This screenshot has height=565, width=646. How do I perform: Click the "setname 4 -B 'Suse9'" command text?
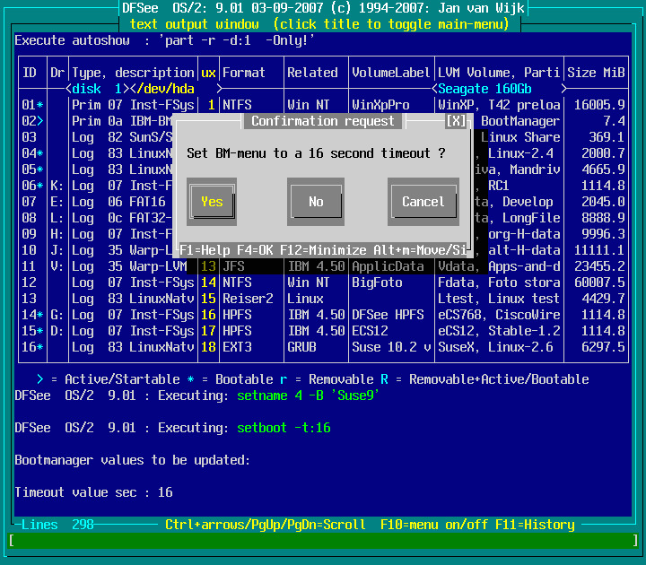click(309, 395)
